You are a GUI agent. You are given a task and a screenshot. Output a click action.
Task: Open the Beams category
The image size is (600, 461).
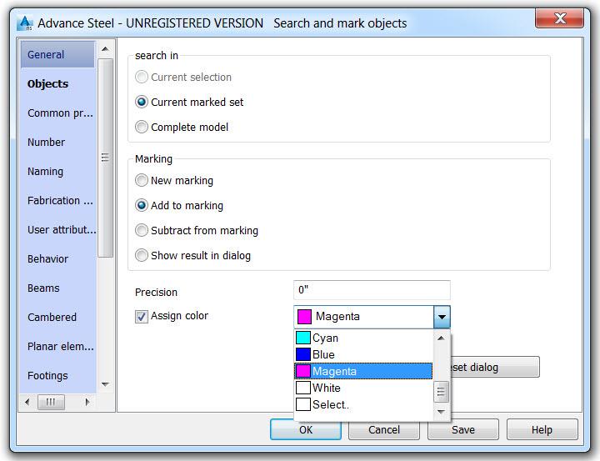pos(43,288)
